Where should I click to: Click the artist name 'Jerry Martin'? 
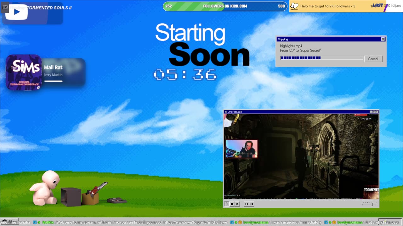(x=53, y=75)
